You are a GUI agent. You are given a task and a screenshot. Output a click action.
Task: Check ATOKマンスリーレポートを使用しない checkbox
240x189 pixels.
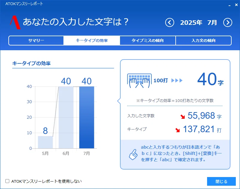click(x=7, y=181)
